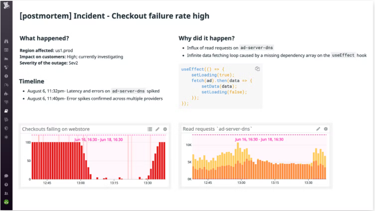Open the chat bubble icon in sidebar
This screenshot has width=375, height=211.
point(6,176)
